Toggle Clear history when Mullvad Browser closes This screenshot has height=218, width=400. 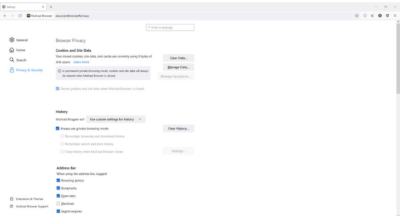[62, 152]
